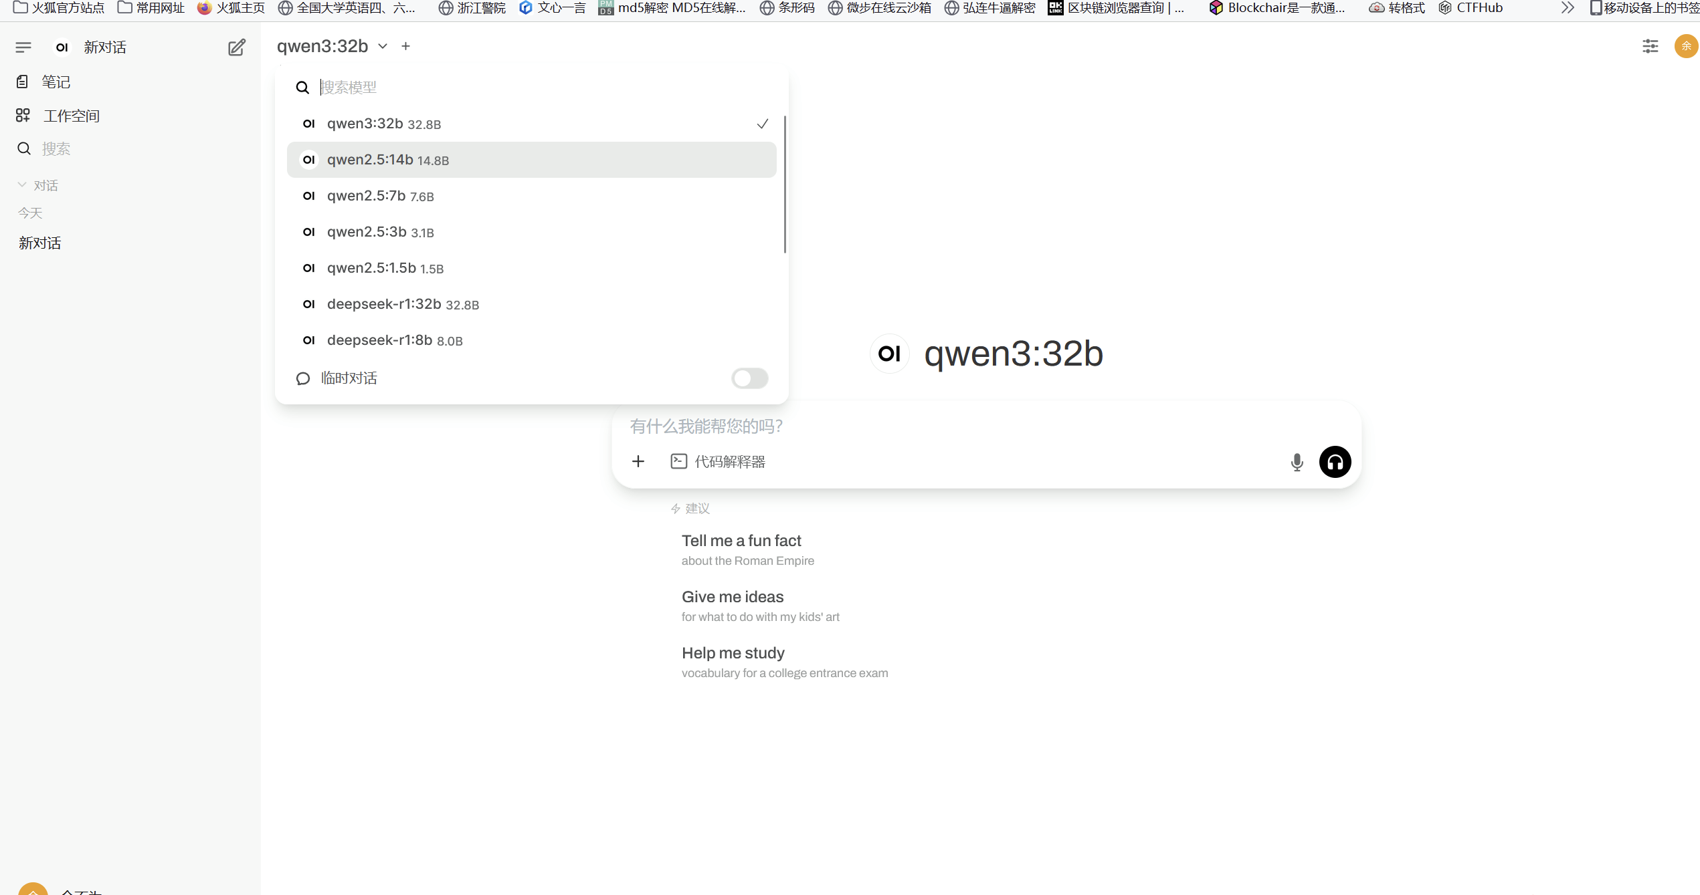Image resolution: width=1700 pixels, height=895 pixels.
Task: Collapse the 对话 chats section chevron
Action: pos(22,185)
